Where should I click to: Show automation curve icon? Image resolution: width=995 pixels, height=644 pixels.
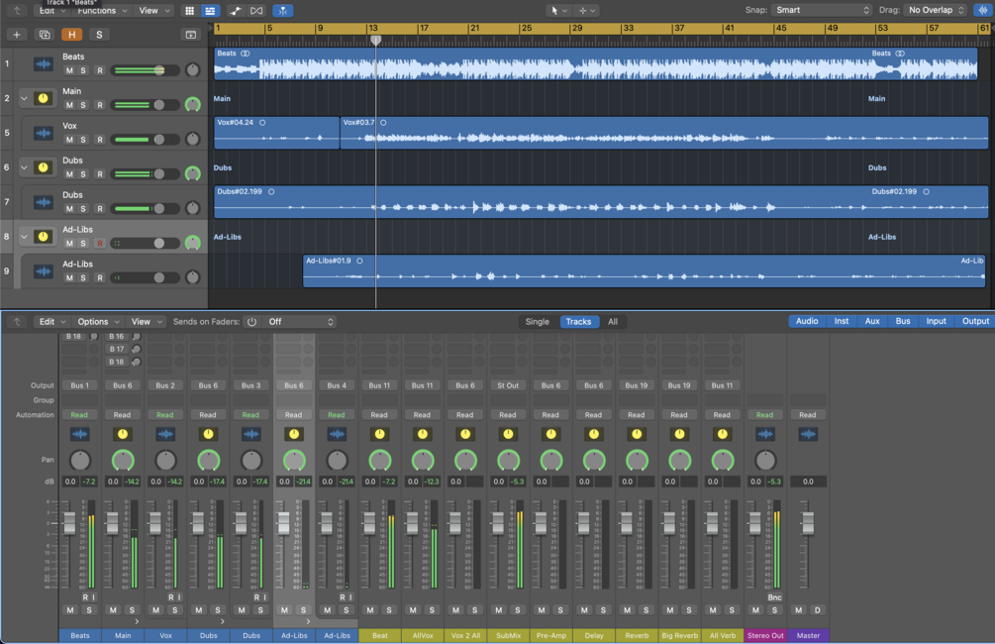click(x=236, y=11)
